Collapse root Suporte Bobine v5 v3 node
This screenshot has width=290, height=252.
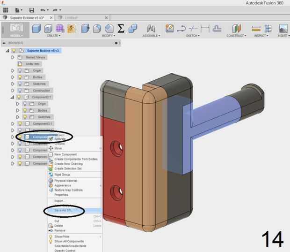[7, 51]
